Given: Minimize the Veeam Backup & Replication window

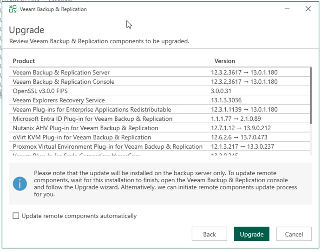Looking at the screenshot, I should [x=287, y=9].
